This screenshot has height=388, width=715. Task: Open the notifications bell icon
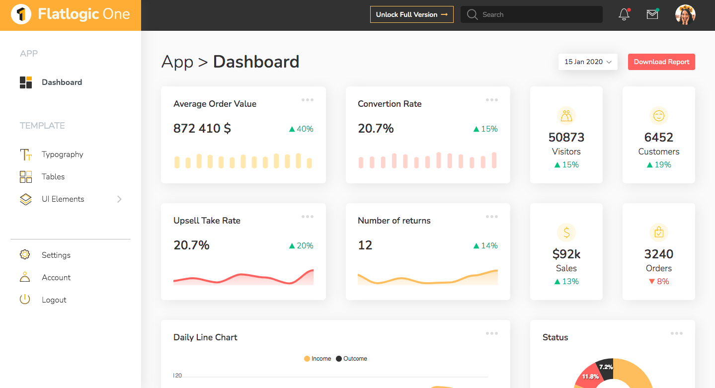tap(624, 14)
